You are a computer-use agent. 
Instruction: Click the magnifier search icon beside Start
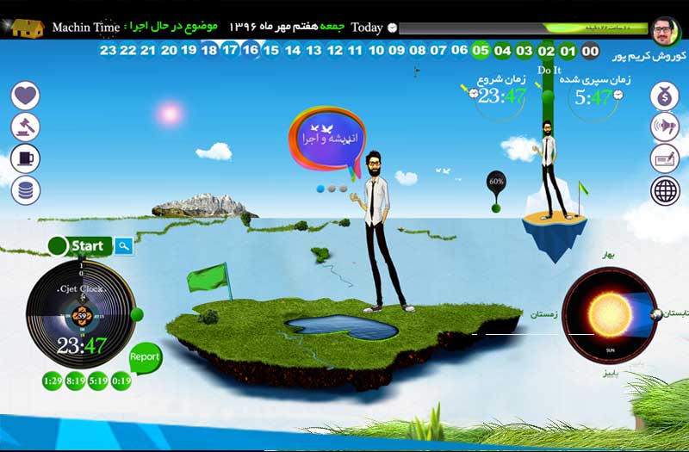pos(125,246)
